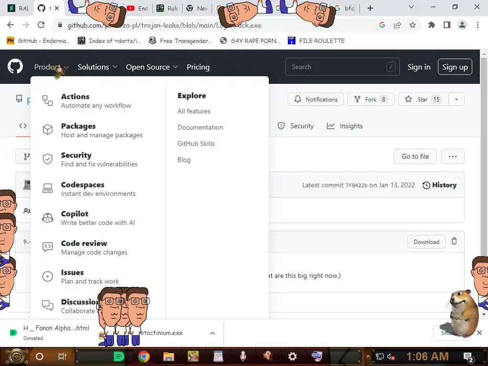Reload the page
Viewport: 488px width, 366px height.
(41, 25)
